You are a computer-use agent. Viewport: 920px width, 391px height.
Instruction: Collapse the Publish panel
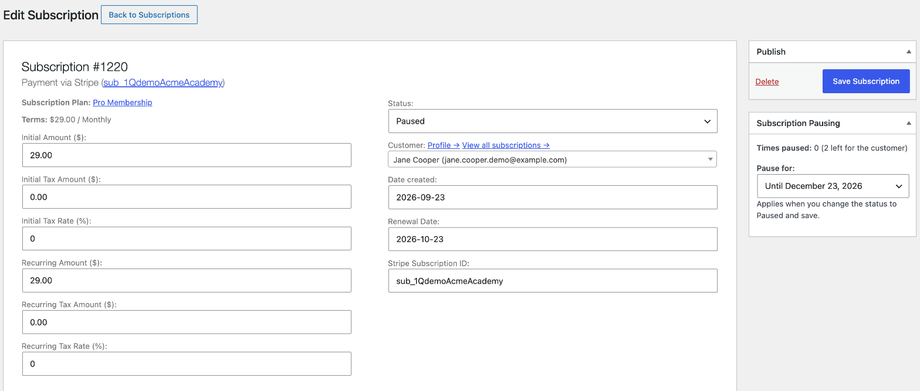(909, 52)
